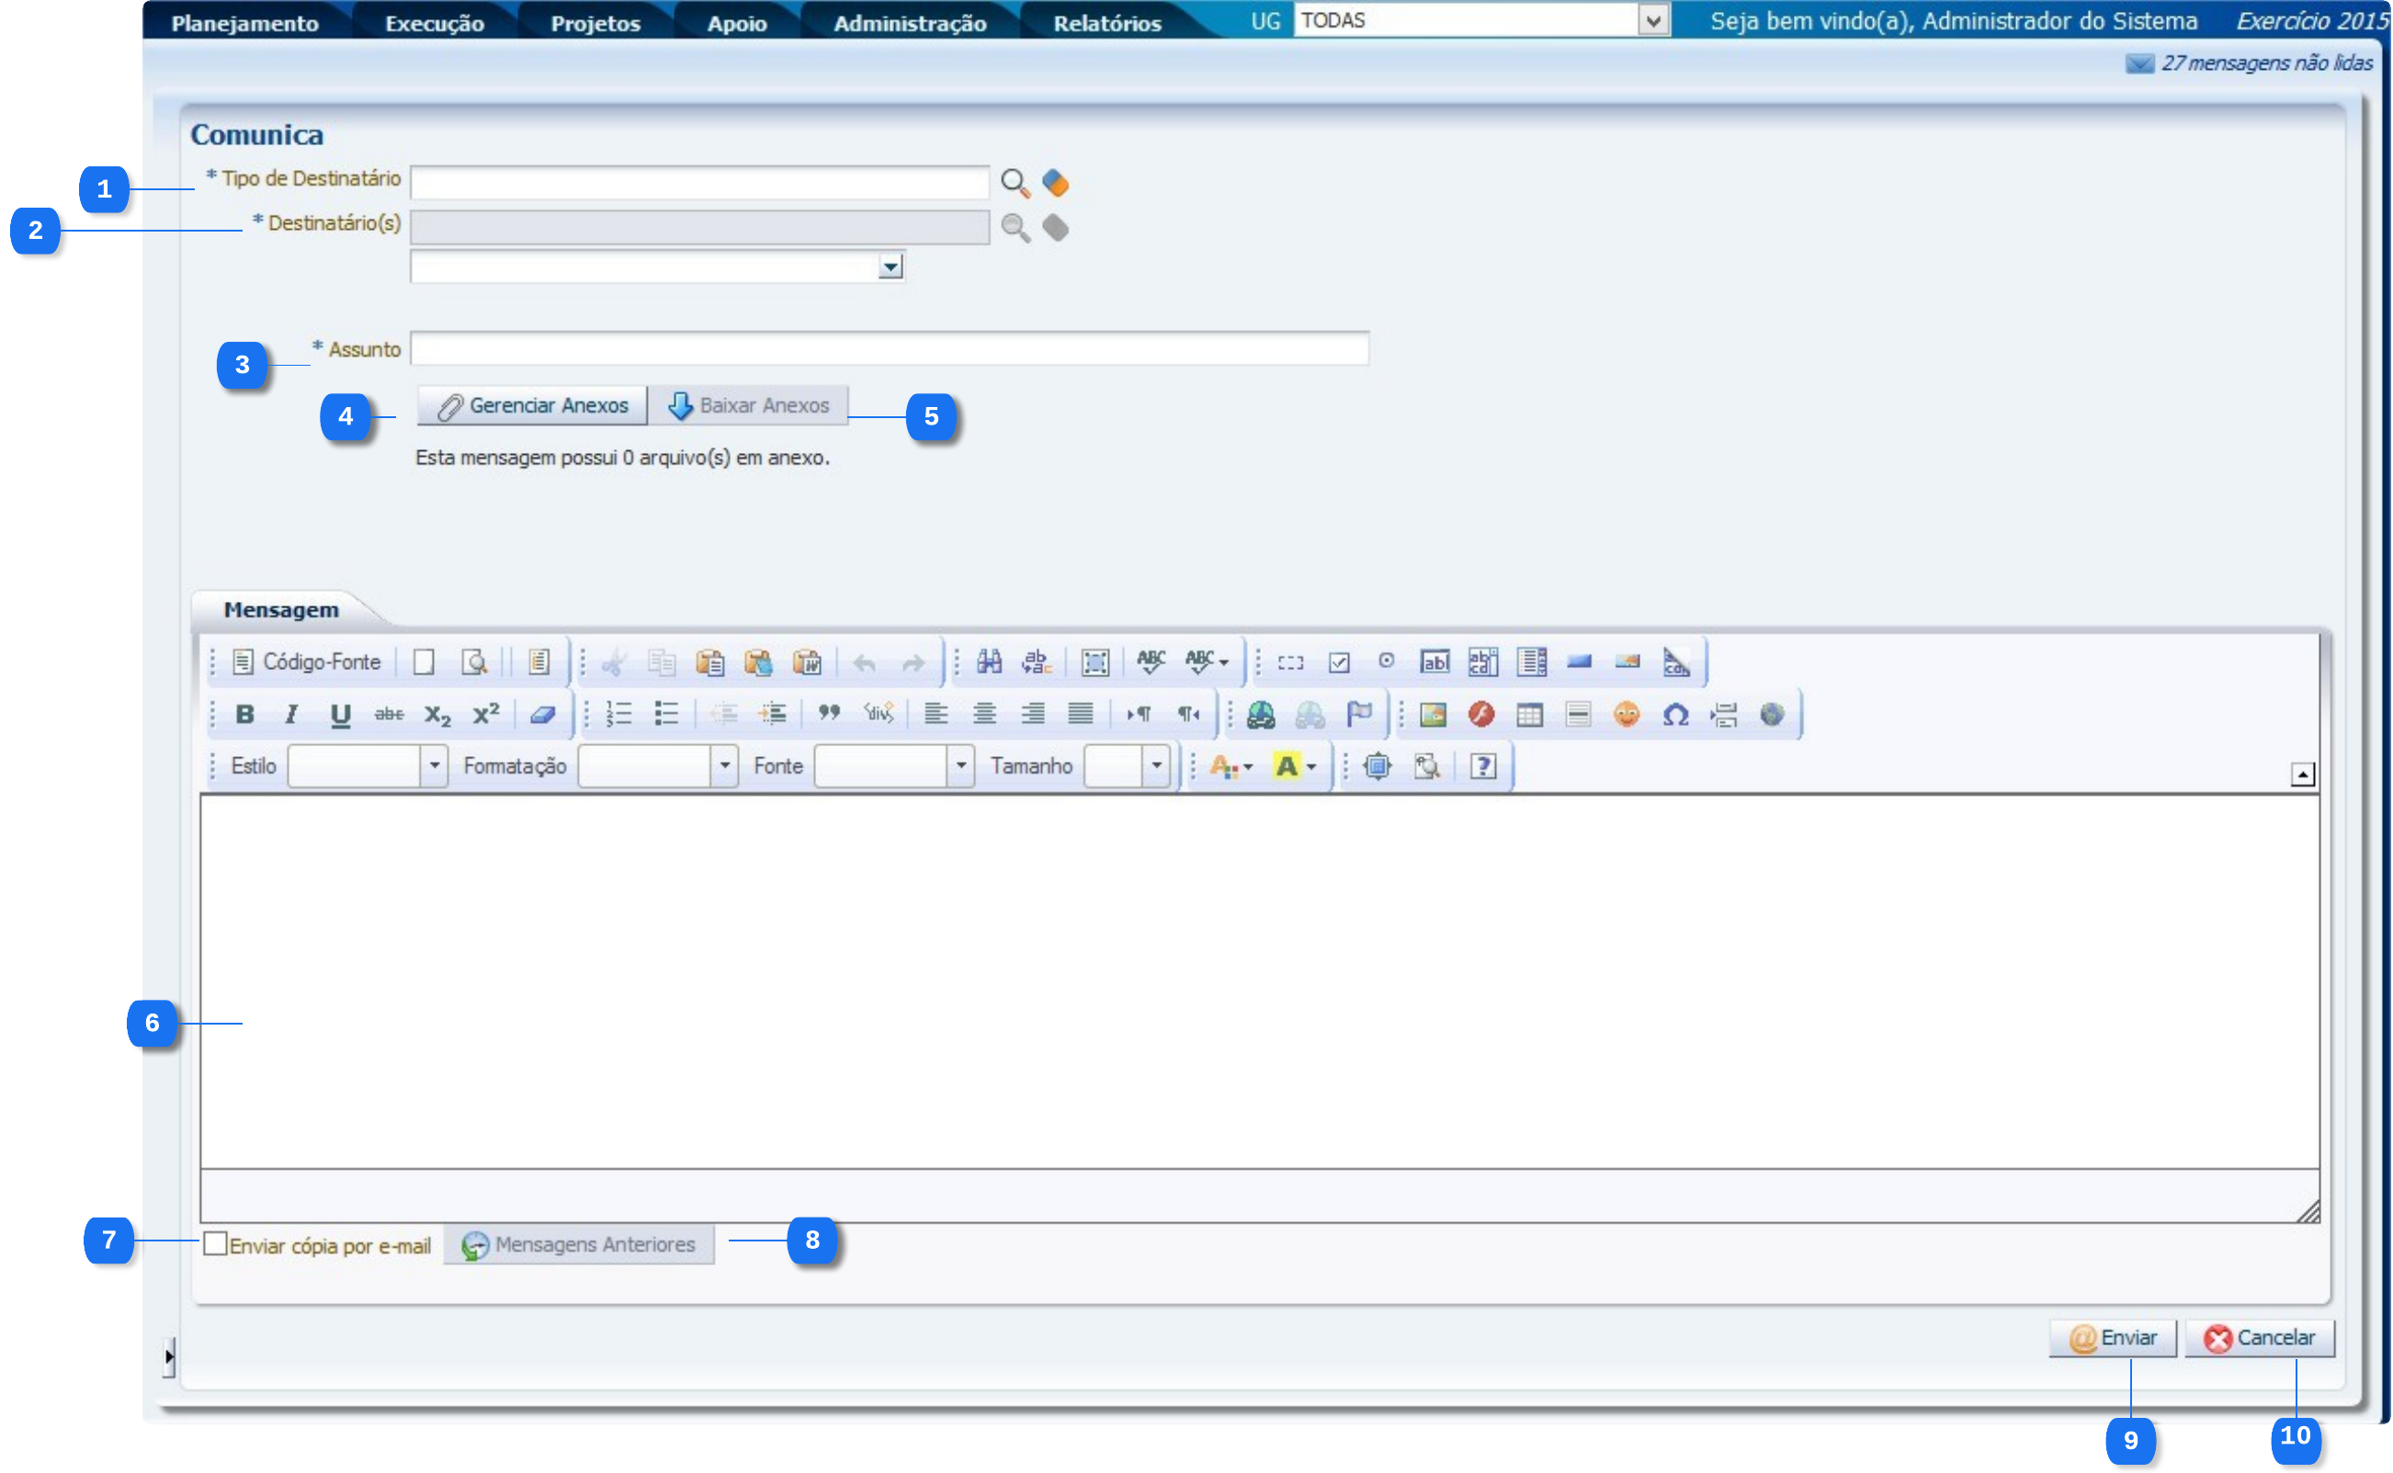Open the UG TODAS dropdown
This screenshot has width=2393, height=1473.
click(1652, 20)
